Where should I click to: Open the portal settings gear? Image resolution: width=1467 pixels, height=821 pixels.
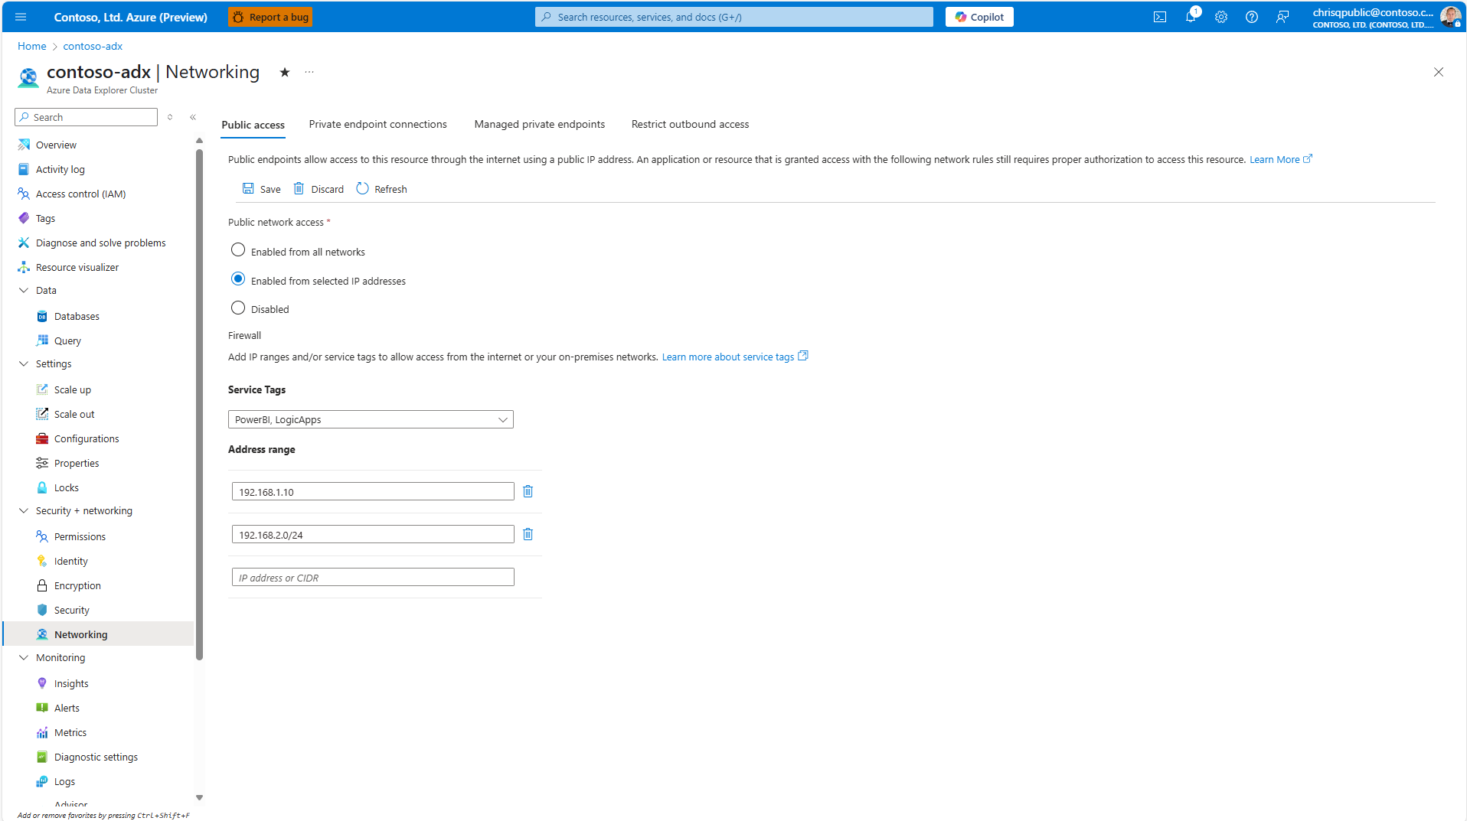pos(1221,16)
